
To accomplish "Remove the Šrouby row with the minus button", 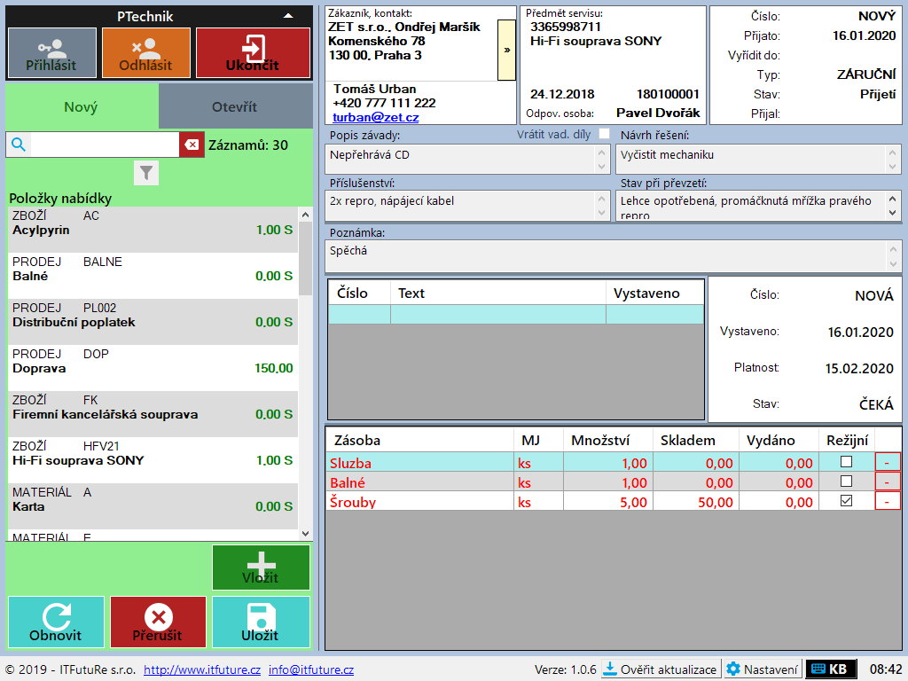I will [x=887, y=501].
